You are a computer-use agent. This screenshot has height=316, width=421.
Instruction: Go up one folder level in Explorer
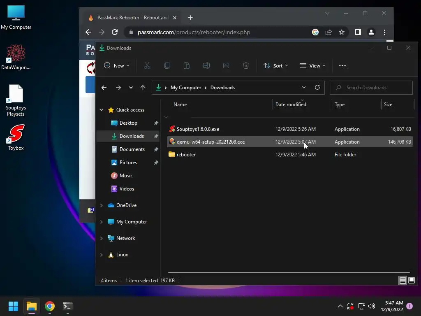coord(143,88)
